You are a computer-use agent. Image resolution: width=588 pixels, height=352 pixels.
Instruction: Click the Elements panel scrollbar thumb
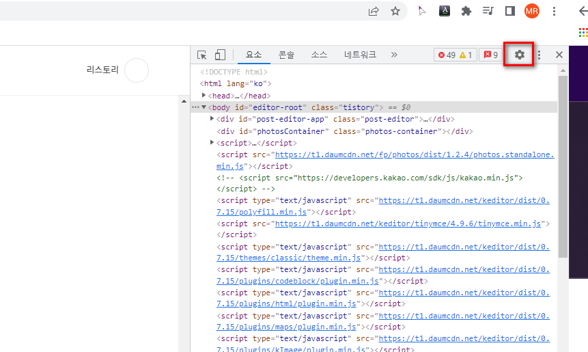pos(563,167)
